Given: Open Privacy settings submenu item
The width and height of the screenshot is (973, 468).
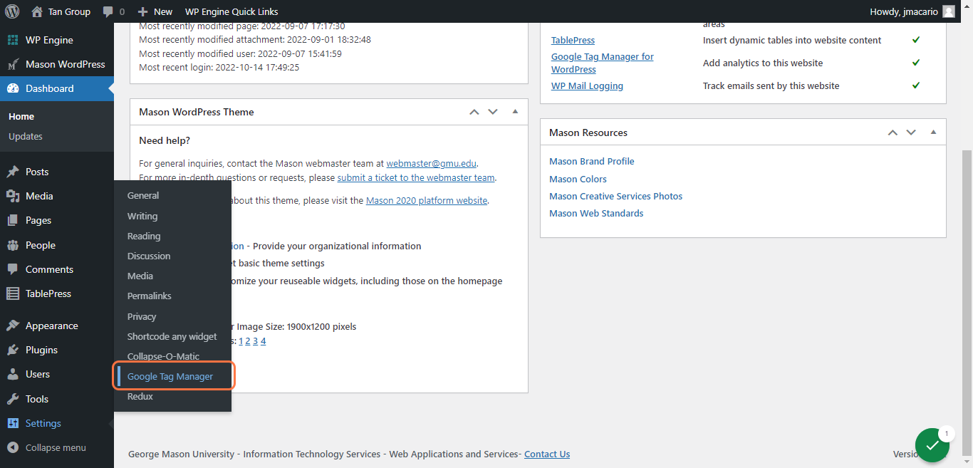Looking at the screenshot, I should point(142,316).
